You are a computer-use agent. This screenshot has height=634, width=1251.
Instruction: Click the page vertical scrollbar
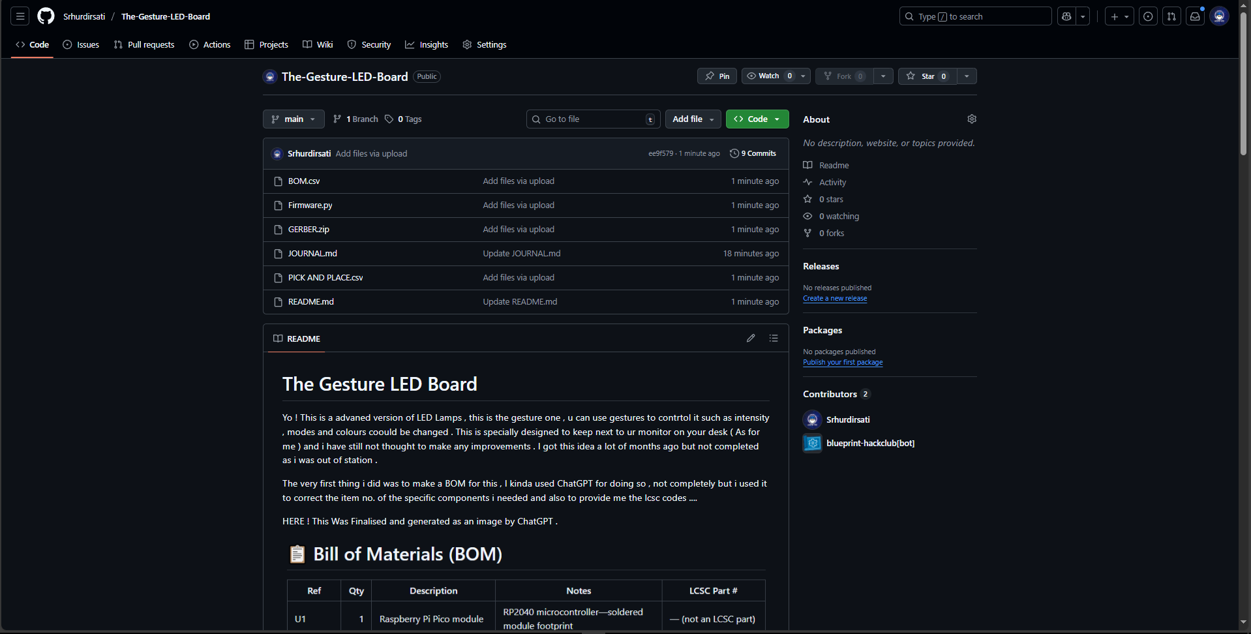click(1243, 85)
